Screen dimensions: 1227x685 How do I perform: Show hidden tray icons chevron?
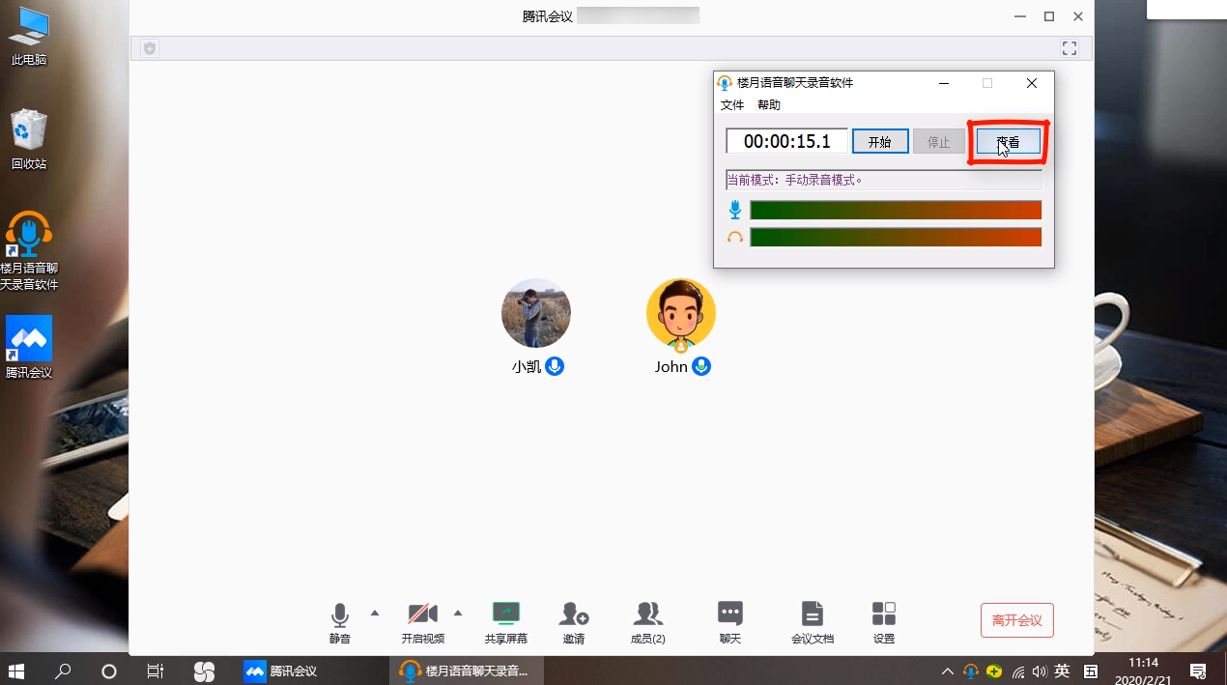click(948, 671)
